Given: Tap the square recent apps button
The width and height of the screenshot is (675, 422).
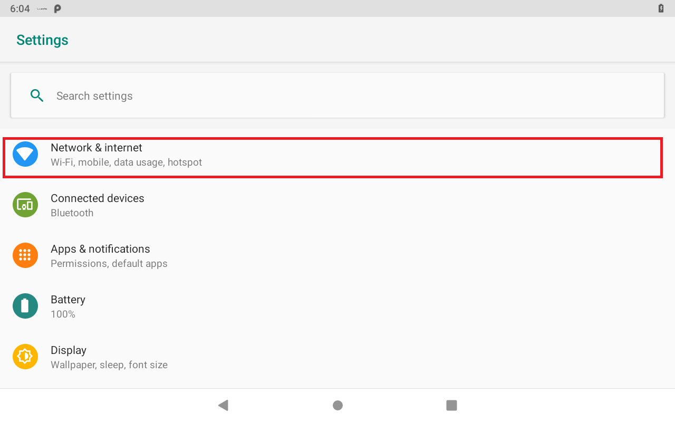Looking at the screenshot, I should tap(451, 405).
